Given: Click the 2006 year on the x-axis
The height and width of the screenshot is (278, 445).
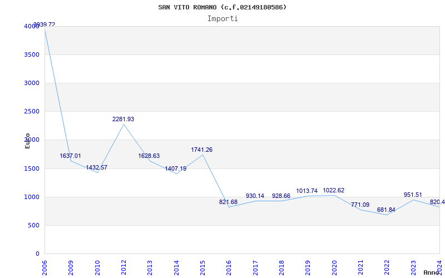Looking at the screenshot, I should [x=45, y=266].
